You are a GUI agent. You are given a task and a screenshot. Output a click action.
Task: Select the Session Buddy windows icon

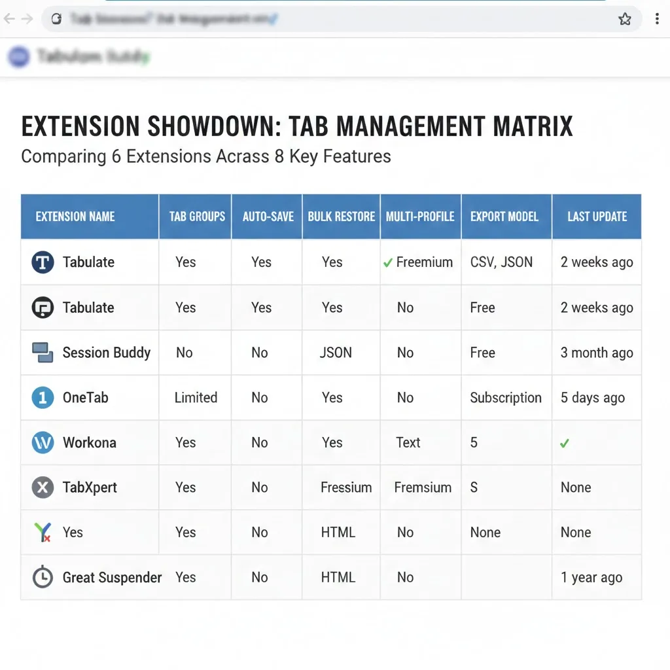point(43,352)
